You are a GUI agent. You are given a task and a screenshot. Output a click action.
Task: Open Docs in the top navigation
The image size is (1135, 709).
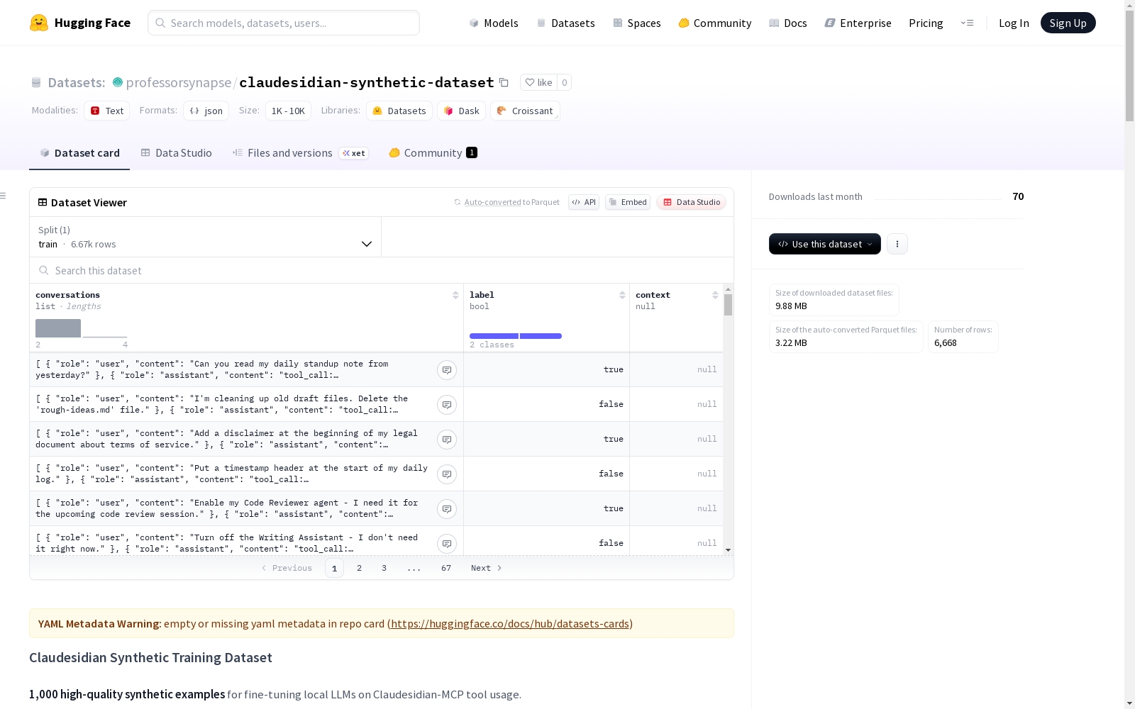(787, 23)
